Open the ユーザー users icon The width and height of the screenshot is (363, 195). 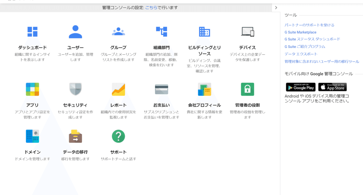point(75,31)
